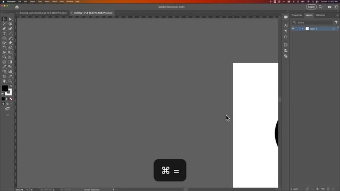Select the Column Graph tool
The width and height of the screenshot is (340, 191).
point(10,72)
